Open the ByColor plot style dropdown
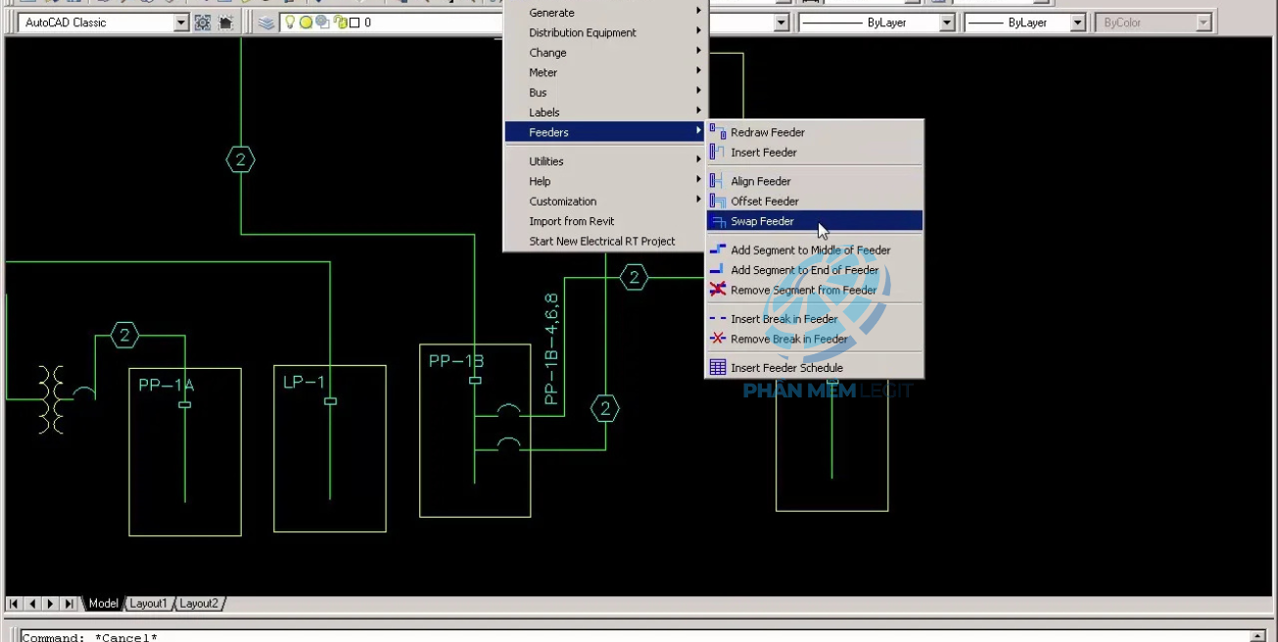 pos(1204,23)
